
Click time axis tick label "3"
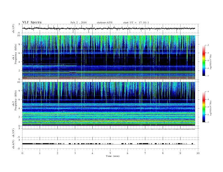click(x=75, y=153)
